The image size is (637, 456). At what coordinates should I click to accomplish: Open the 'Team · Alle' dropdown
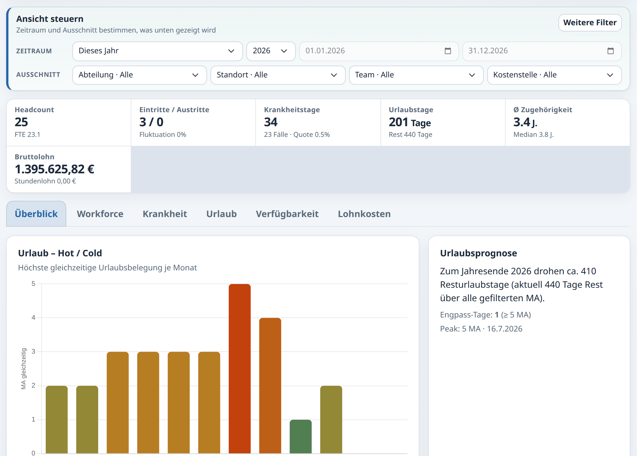416,75
